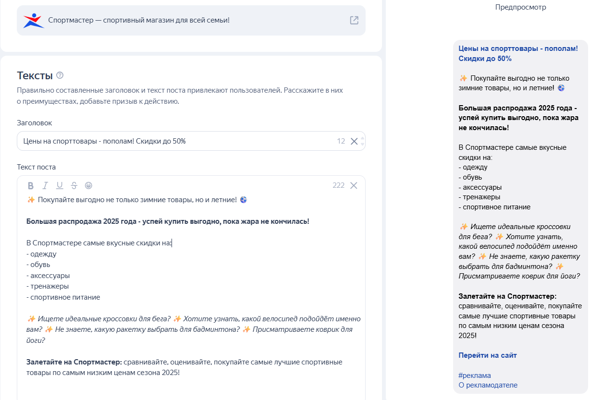615x400 pixels.
Task: Open Sportmaster site via external link icon
Action: tap(354, 20)
